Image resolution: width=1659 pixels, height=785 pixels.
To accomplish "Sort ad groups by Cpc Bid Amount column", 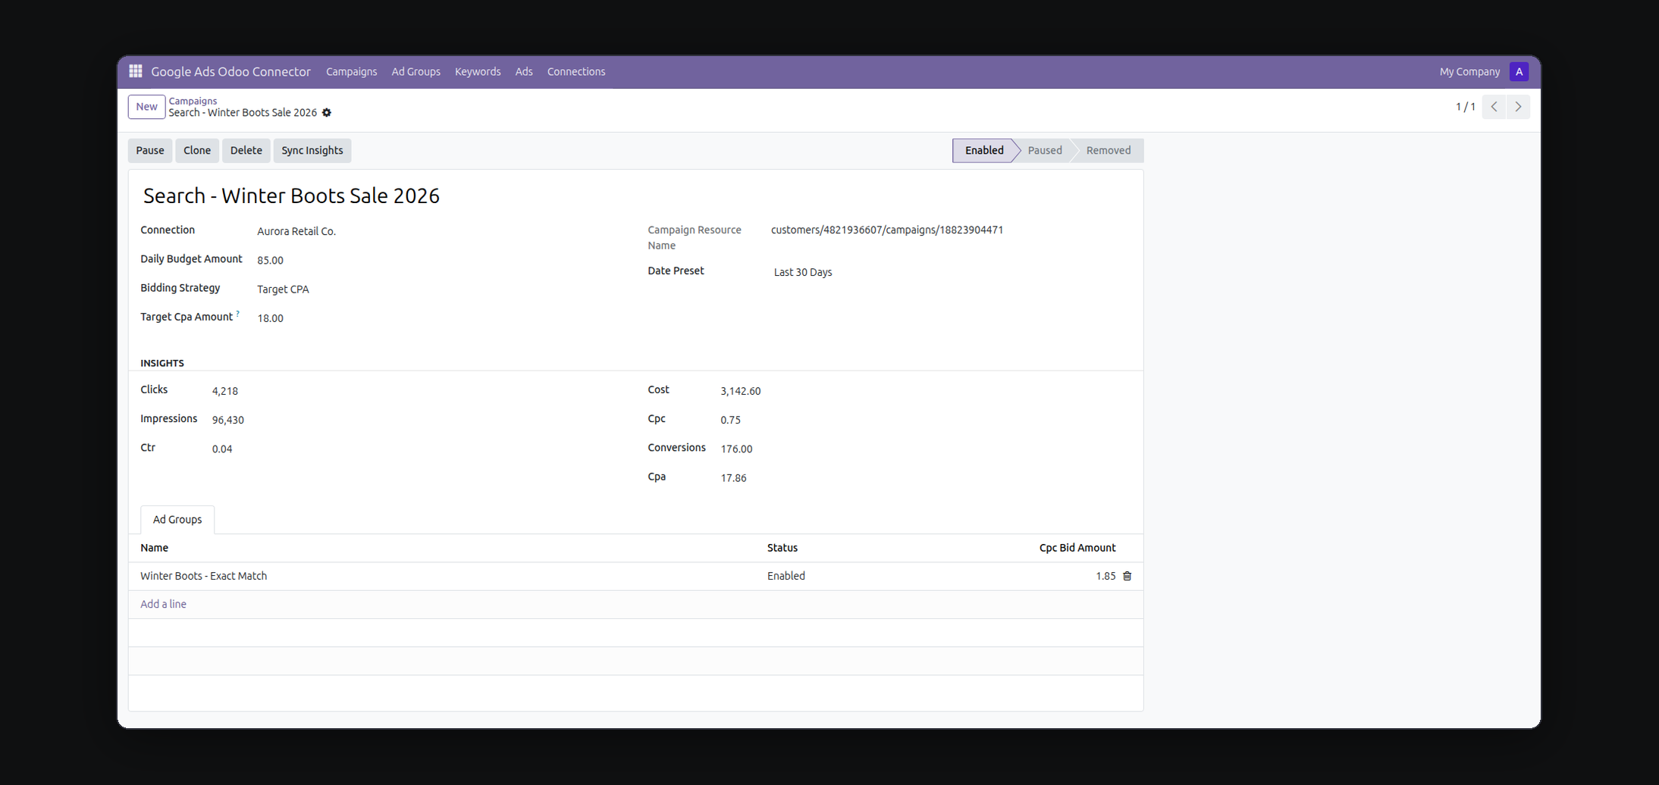I will tap(1077, 548).
